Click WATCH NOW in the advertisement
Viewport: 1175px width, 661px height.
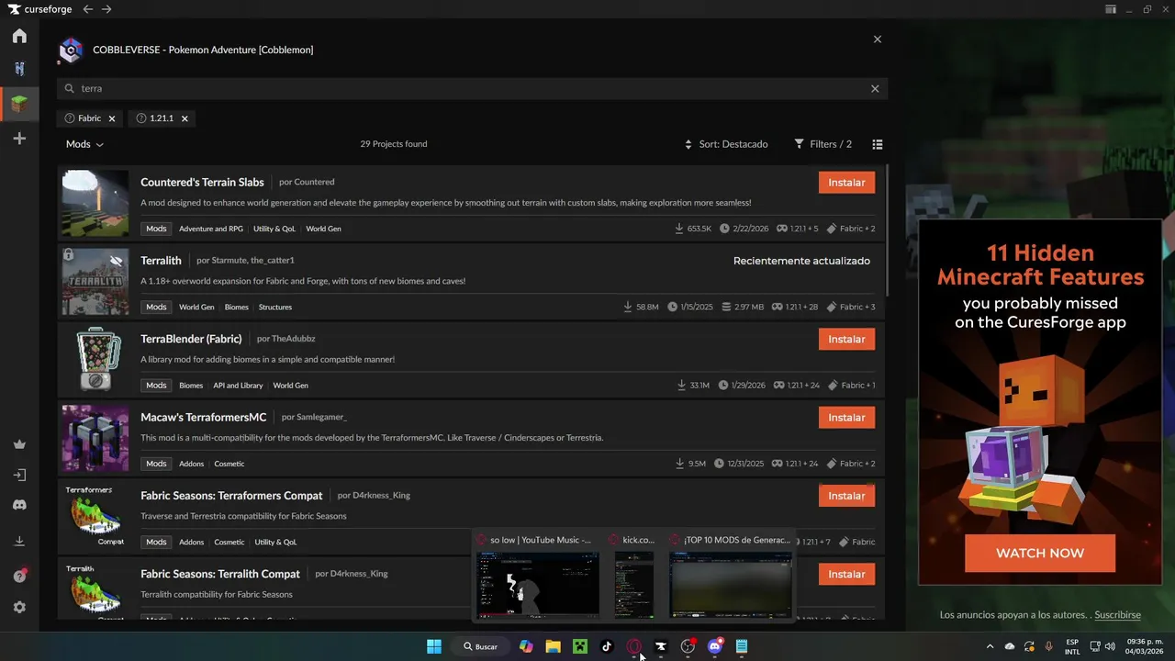1040,554
